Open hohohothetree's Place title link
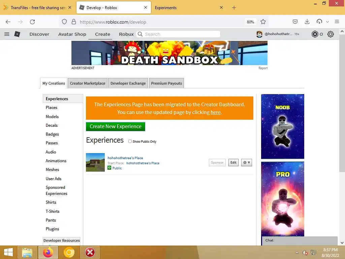The width and height of the screenshot is (345, 259). pos(125,158)
